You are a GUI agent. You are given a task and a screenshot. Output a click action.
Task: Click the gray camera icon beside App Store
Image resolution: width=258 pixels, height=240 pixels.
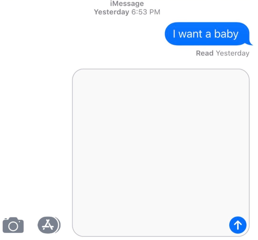tap(13, 225)
